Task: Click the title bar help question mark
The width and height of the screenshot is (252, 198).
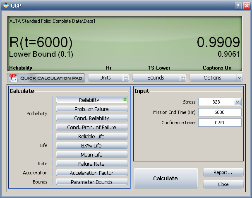Action: 238,5
